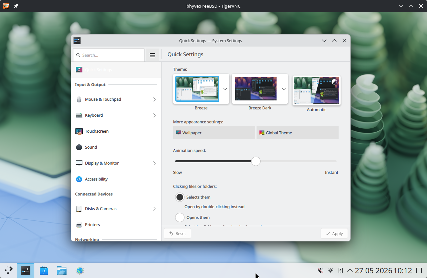Click the show desktop icon in the taskbar
This screenshot has width=427, height=278.
[419, 270]
